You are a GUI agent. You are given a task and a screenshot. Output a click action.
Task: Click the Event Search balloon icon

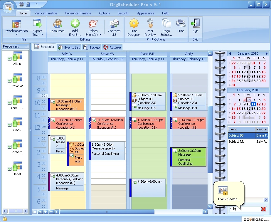pyautogui.click(x=223, y=191)
